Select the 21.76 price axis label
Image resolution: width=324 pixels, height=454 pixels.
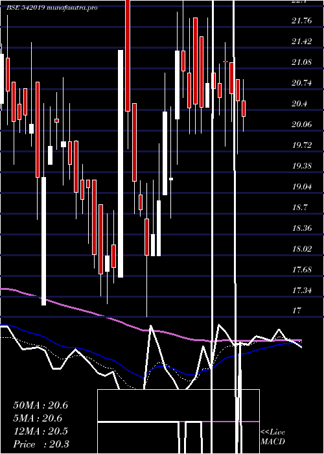(x=302, y=21)
